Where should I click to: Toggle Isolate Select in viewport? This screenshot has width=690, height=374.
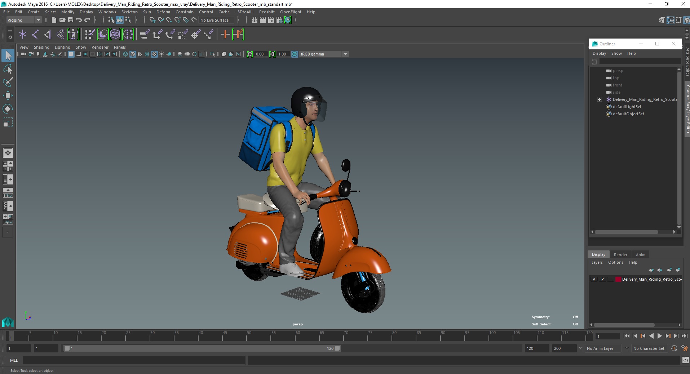coord(213,54)
